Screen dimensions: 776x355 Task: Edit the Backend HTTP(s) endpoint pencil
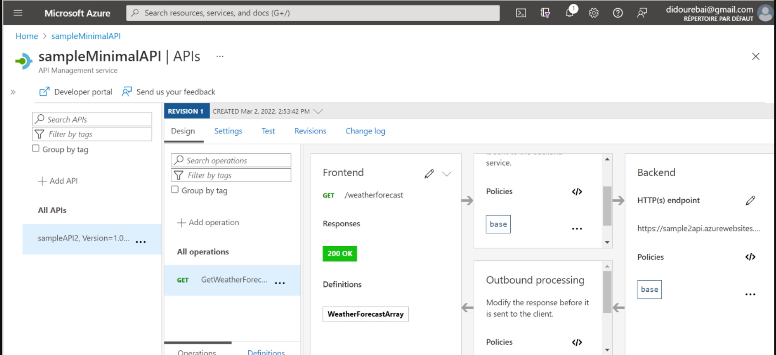coord(750,201)
